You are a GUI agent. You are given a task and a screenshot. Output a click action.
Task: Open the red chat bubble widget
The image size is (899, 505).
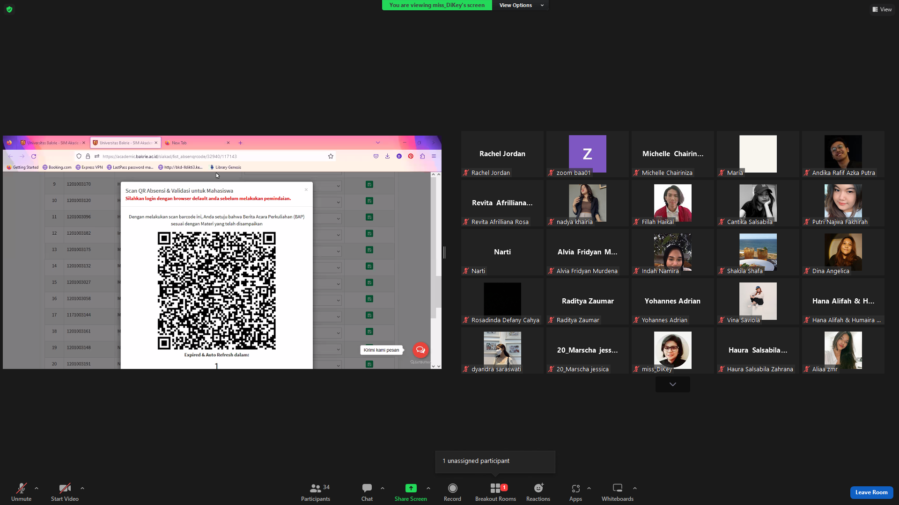(420, 350)
